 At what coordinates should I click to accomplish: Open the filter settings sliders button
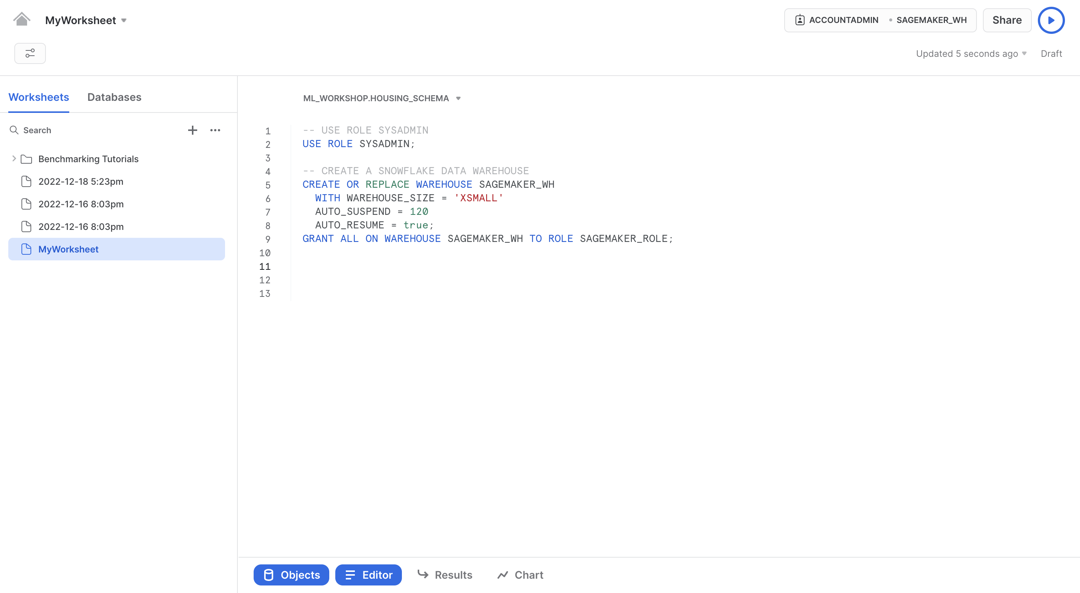click(30, 53)
